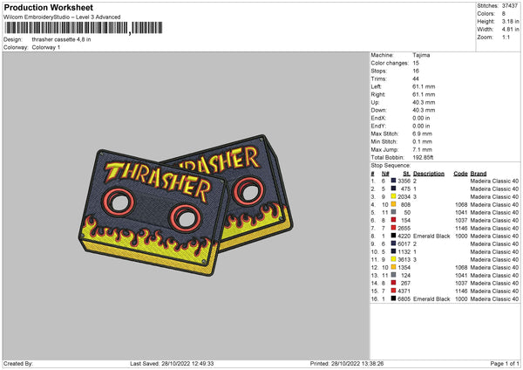Click code 1068 in stop row 4
Screen dimensions: 523x370
(461, 205)
